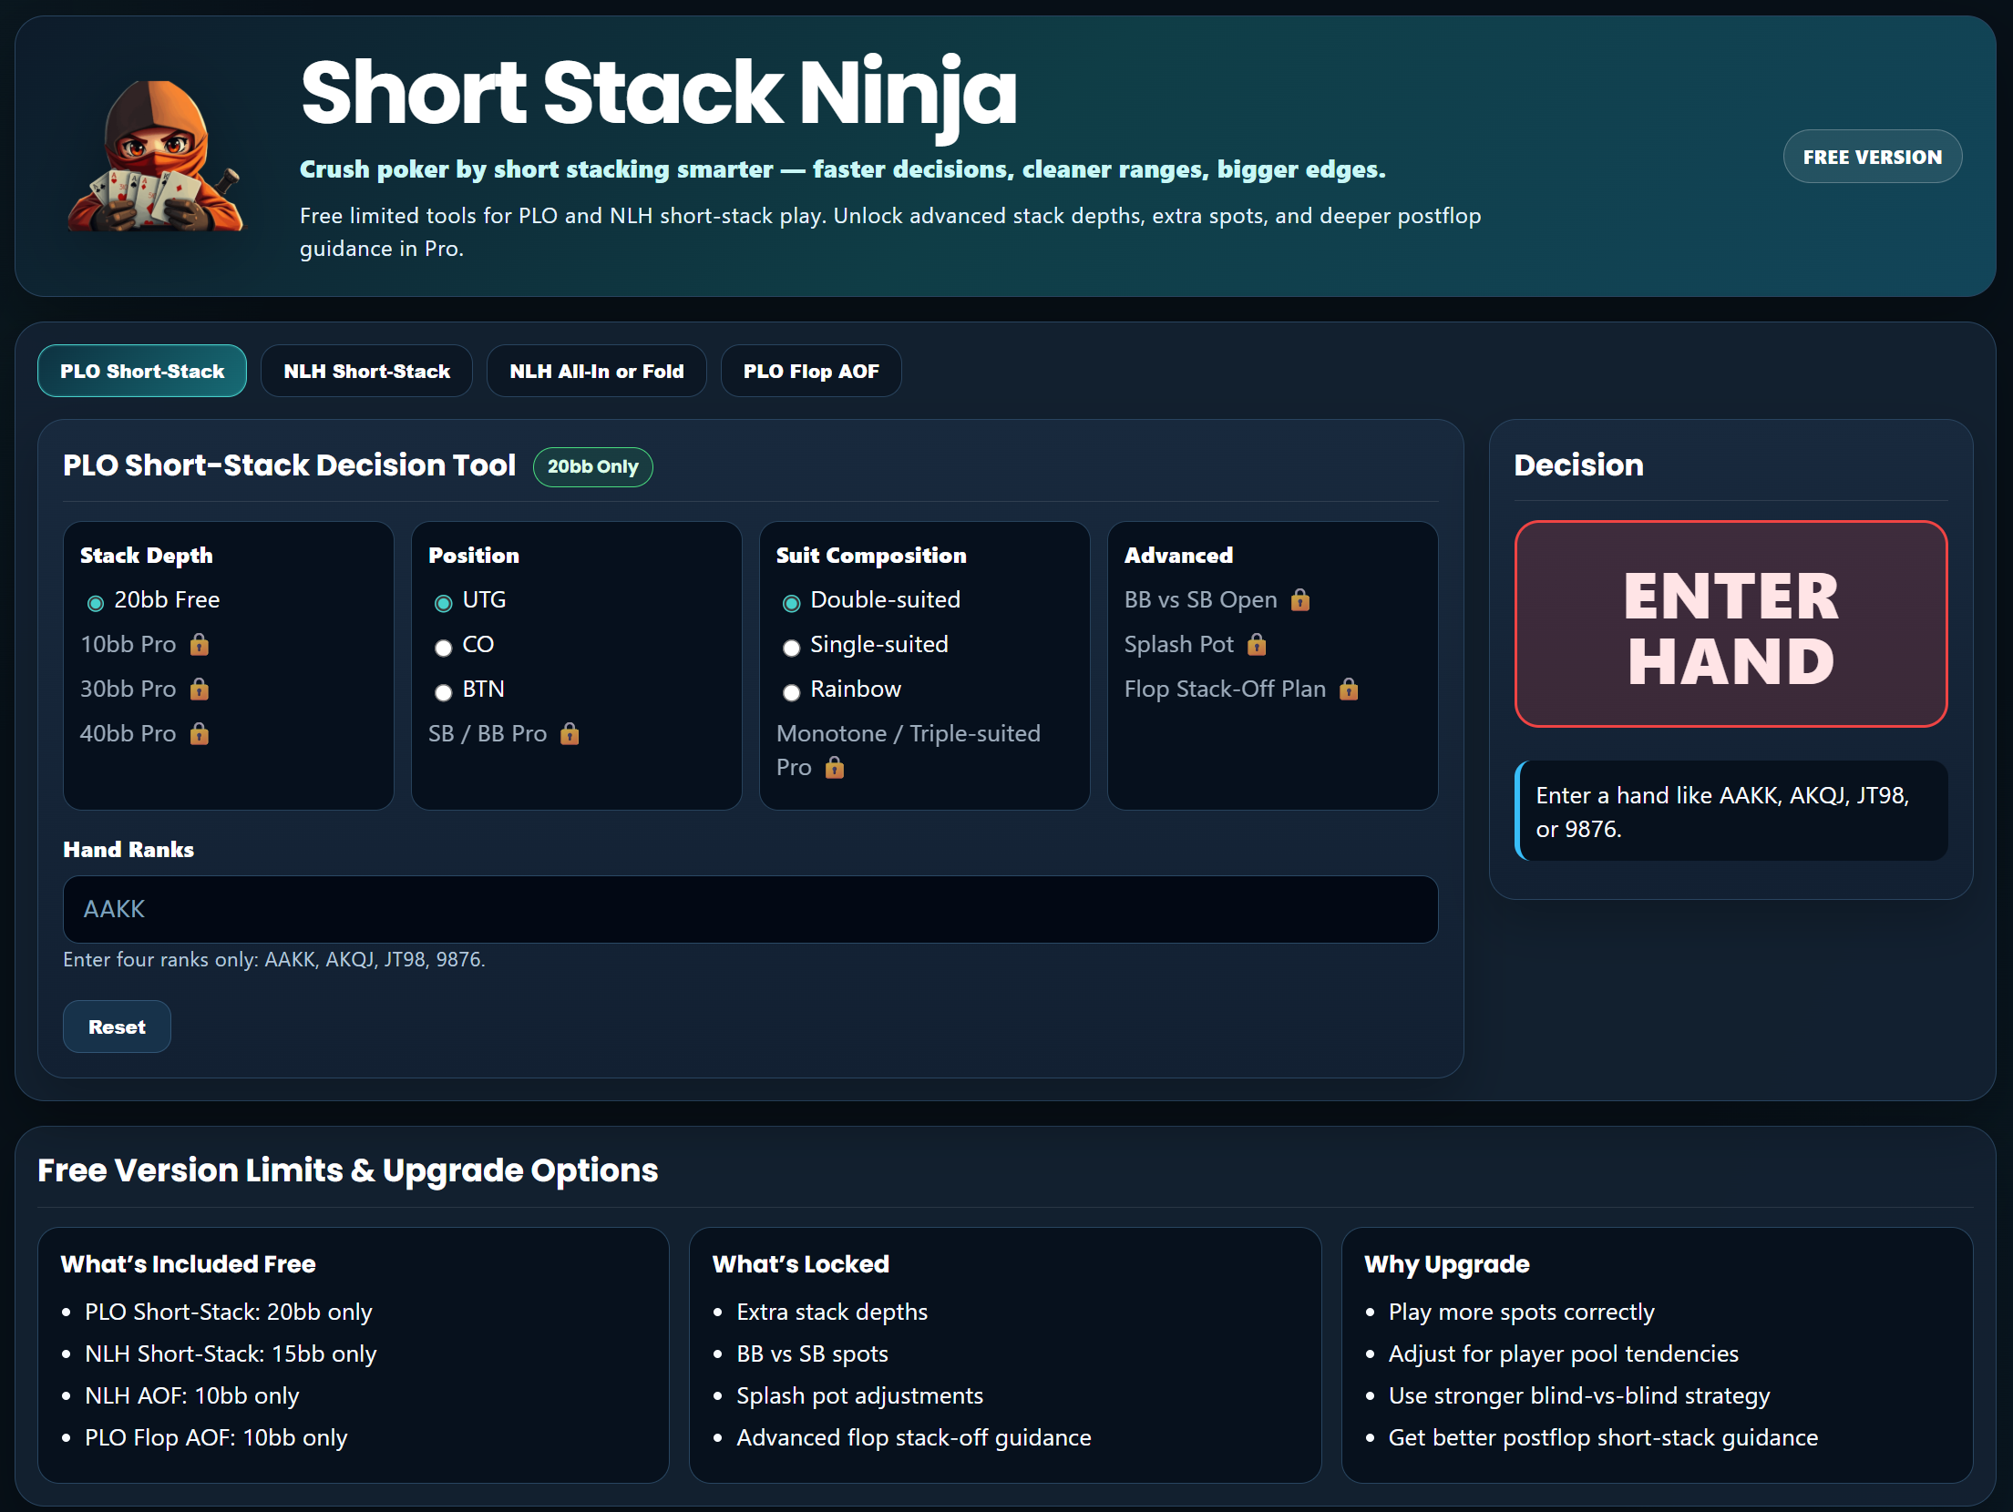
Task: Click the Reset button
Action: [x=117, y=1027]
